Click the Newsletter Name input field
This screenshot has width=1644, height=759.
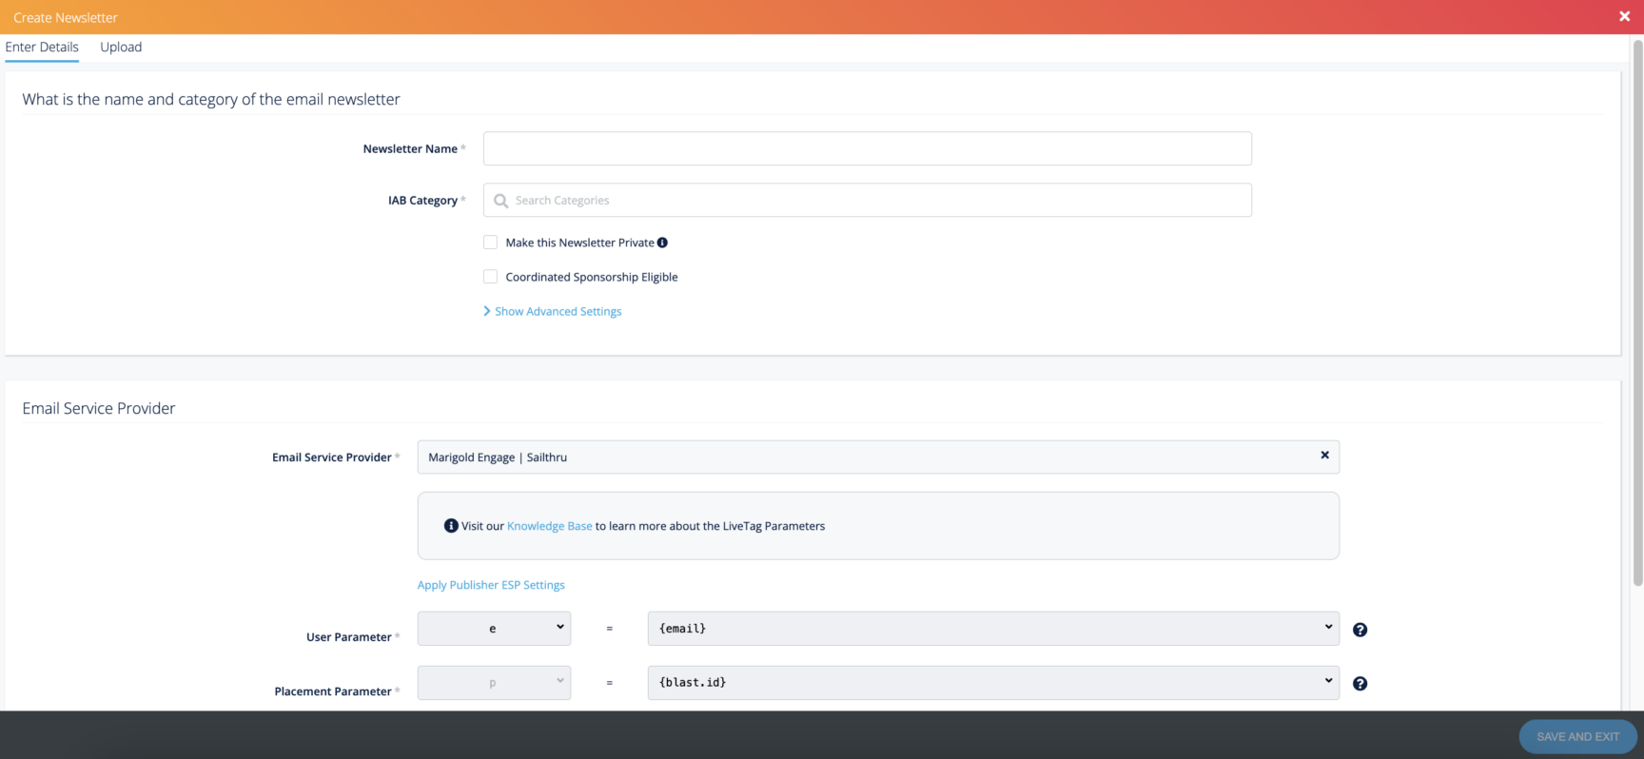867,148
